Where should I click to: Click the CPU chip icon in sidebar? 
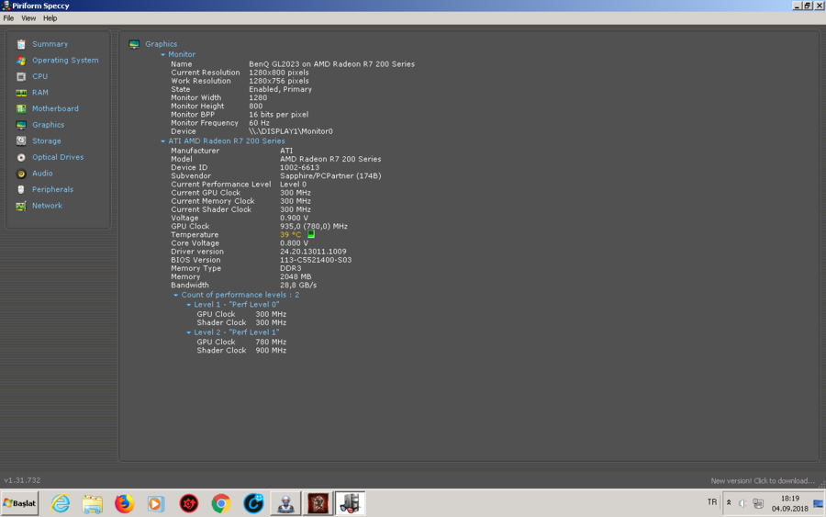pos(21,77)
